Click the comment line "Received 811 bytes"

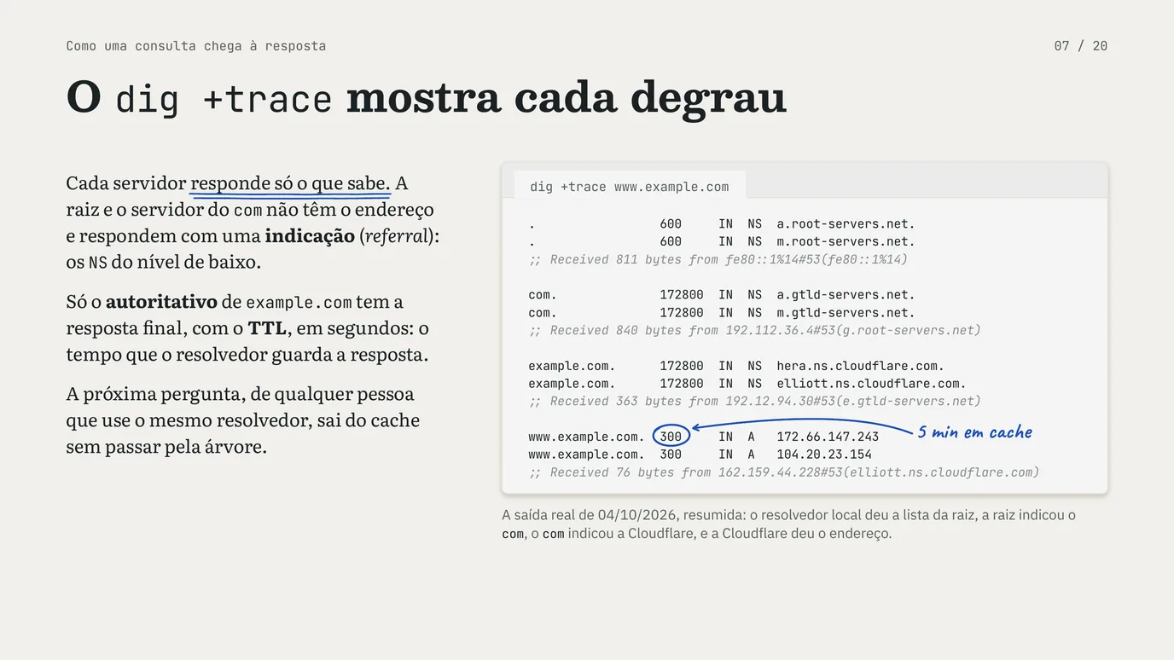pyautogui.click(x=718, y=259)
